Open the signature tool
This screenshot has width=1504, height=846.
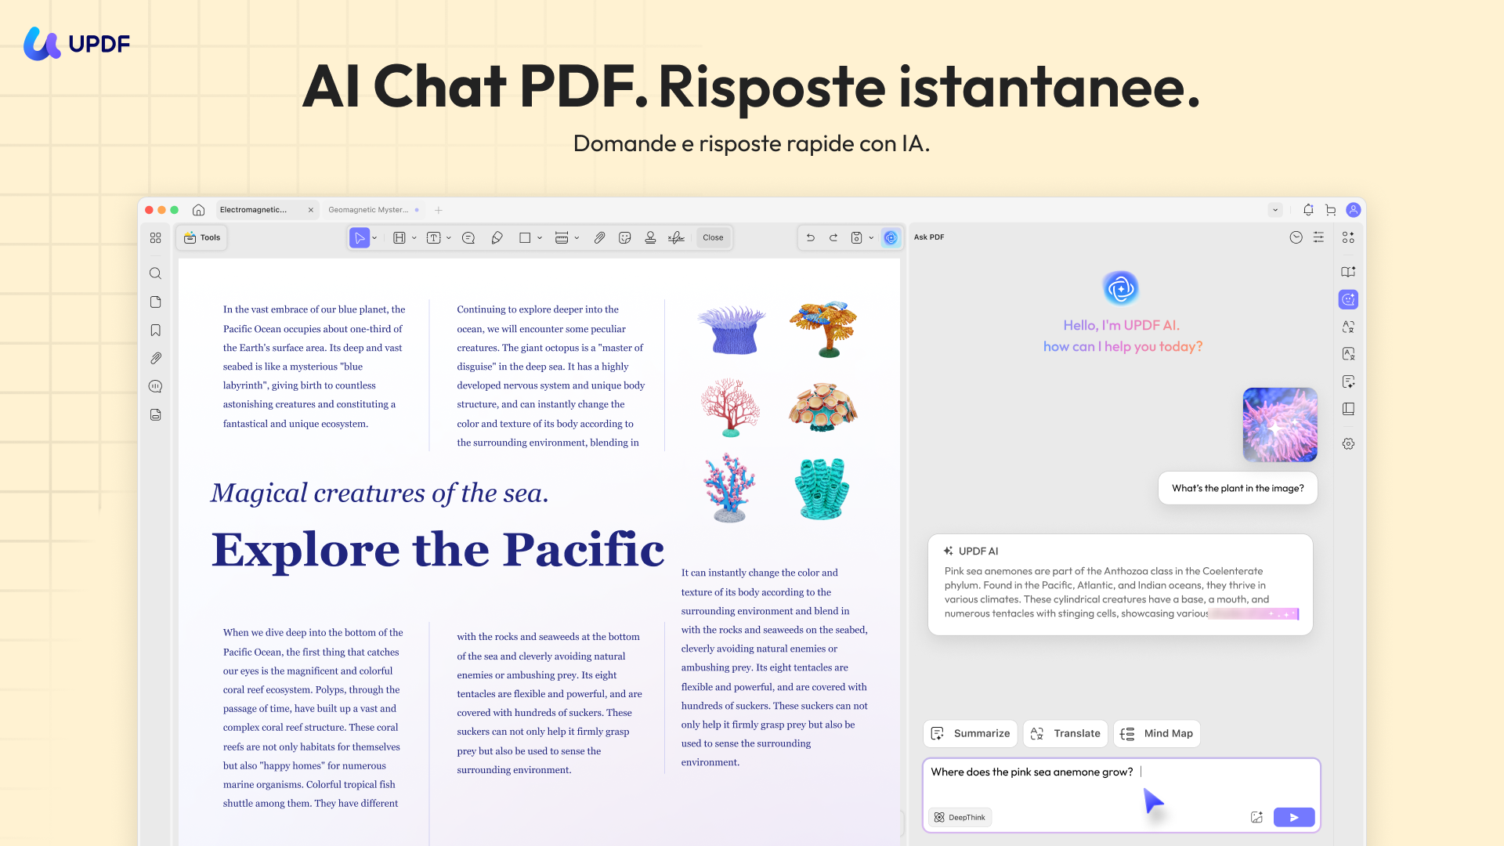pyautogui.click(x=676, y=237)
